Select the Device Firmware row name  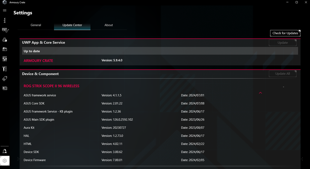(34, 160)
